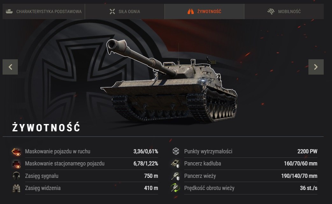This screenshot has width=332, height=204.
Task: Click the turret armor icon
Action: point(176,176)
